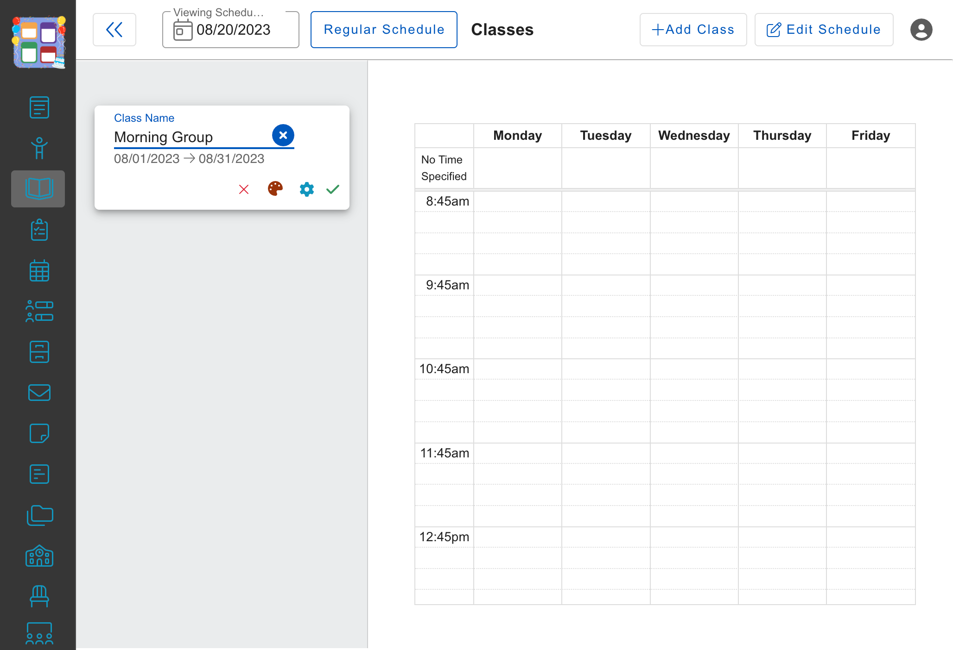Click the app logo in sidebar
The height and width of the screenshot is (650, 953).
tap(38, 42)
